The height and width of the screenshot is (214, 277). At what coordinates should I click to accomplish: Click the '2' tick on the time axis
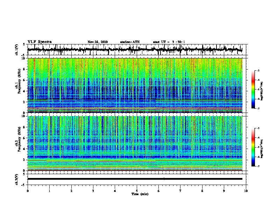pos(71,191)
